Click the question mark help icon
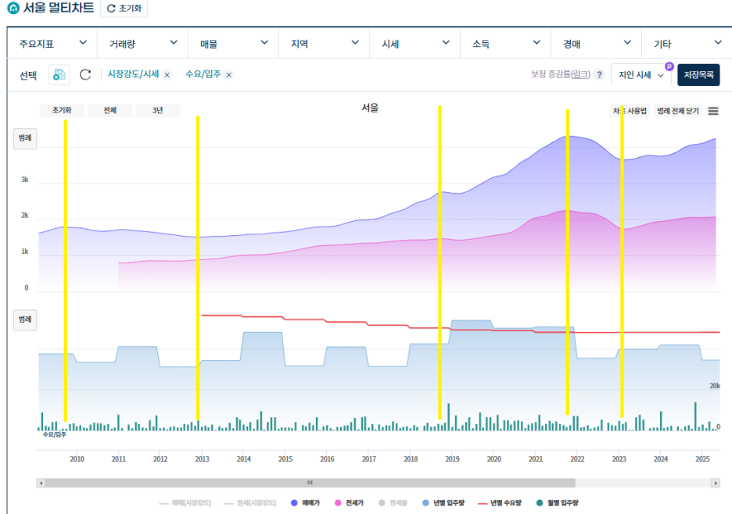 point(599,75)
